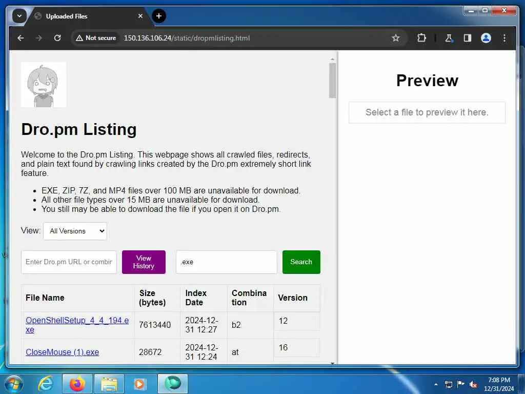Open the CloseMouse (1).exe link
This screenshot has height=394, width=525.
click(62, 352)
